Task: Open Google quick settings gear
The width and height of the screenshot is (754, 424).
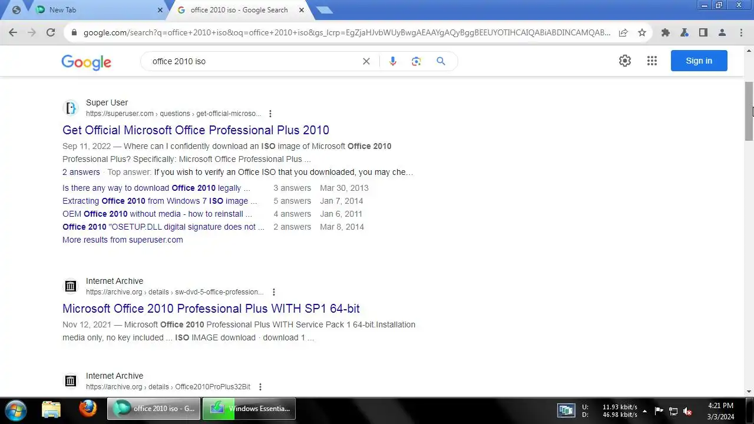Action: click(625, 61)
